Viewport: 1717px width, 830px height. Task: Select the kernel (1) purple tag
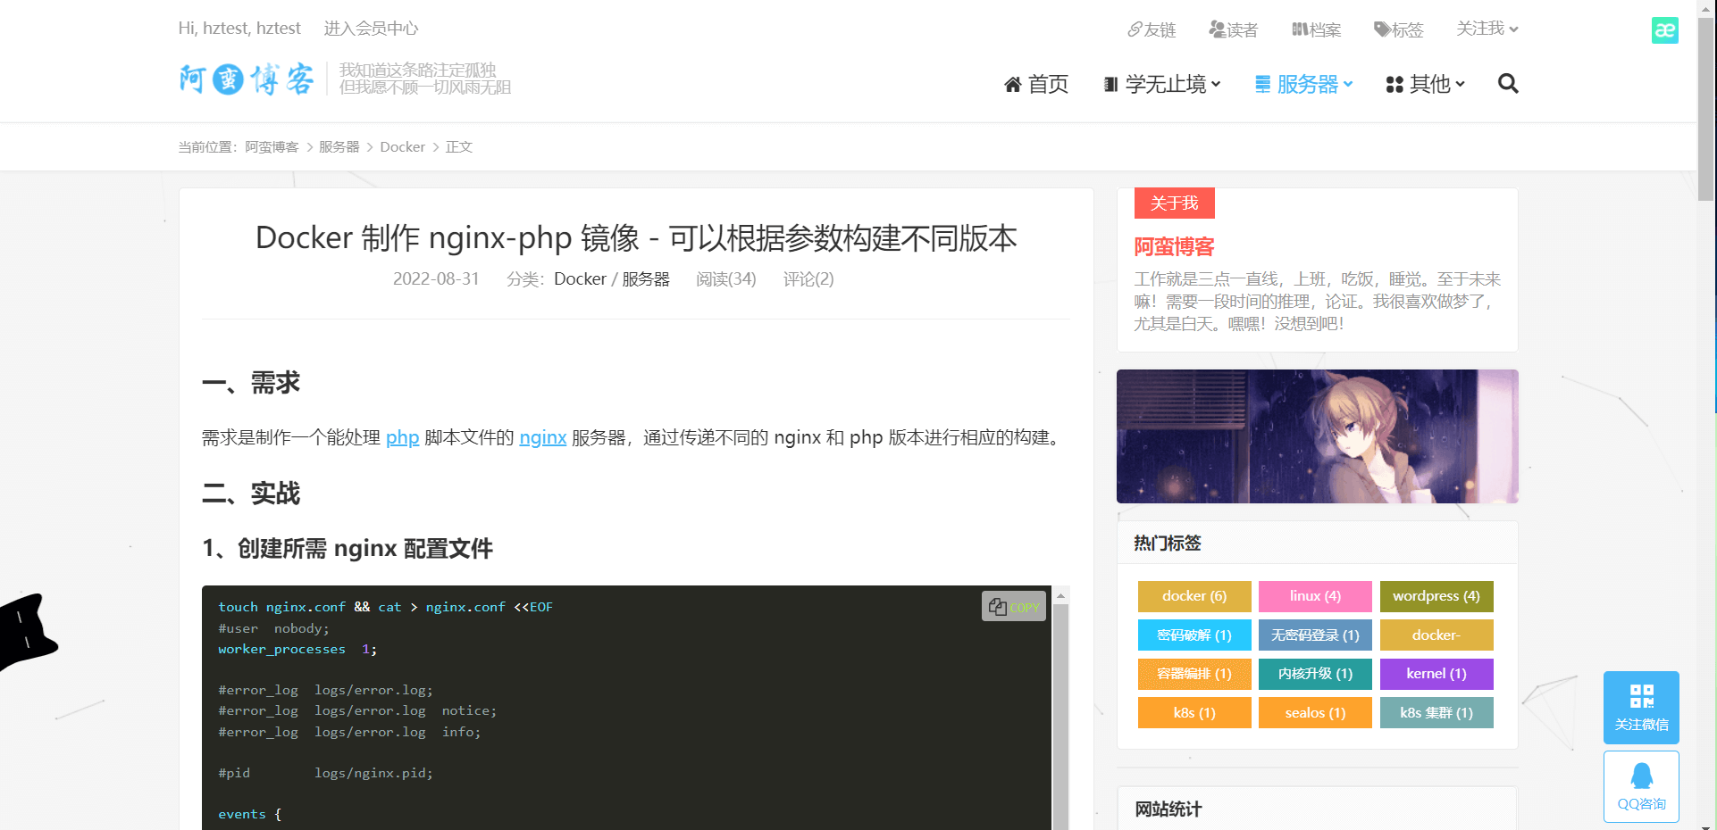[1436, 674]
